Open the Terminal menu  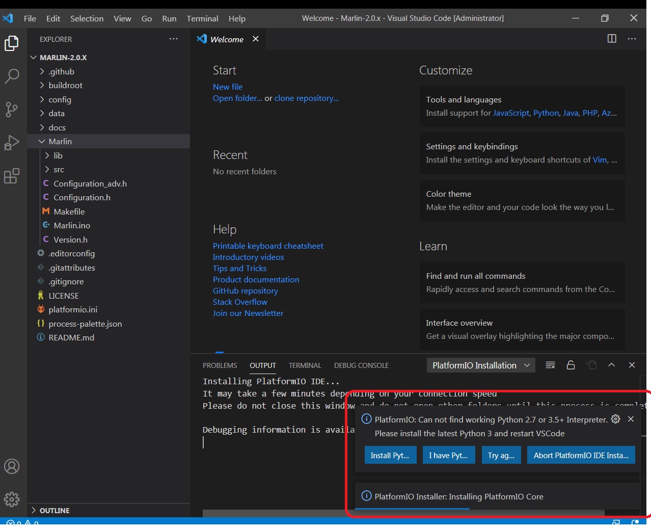click(x=202, y=18)
